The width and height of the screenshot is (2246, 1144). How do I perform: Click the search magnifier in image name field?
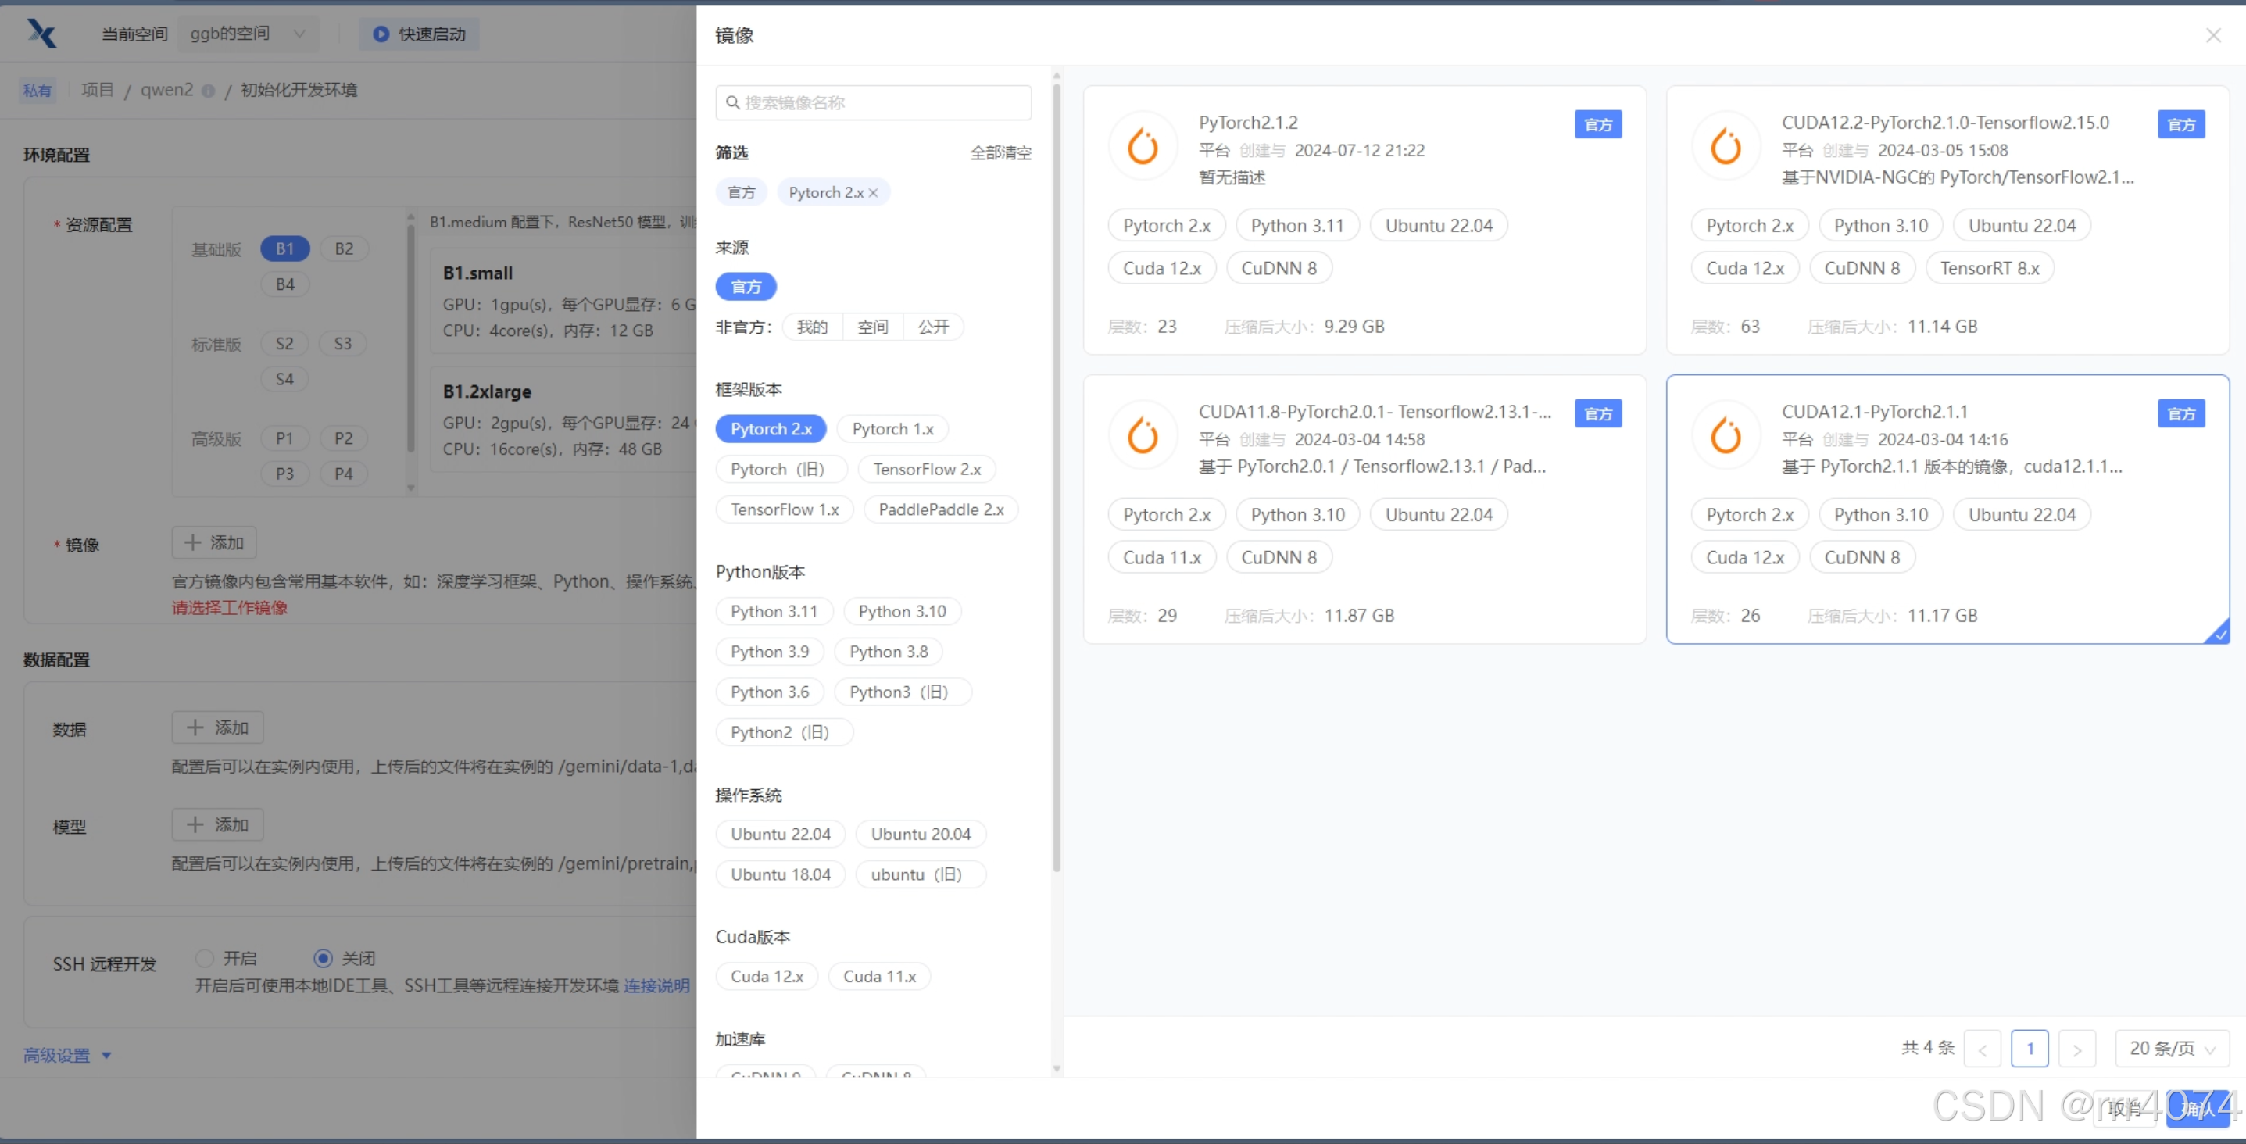pyautogui.click(x=732, y=103)
